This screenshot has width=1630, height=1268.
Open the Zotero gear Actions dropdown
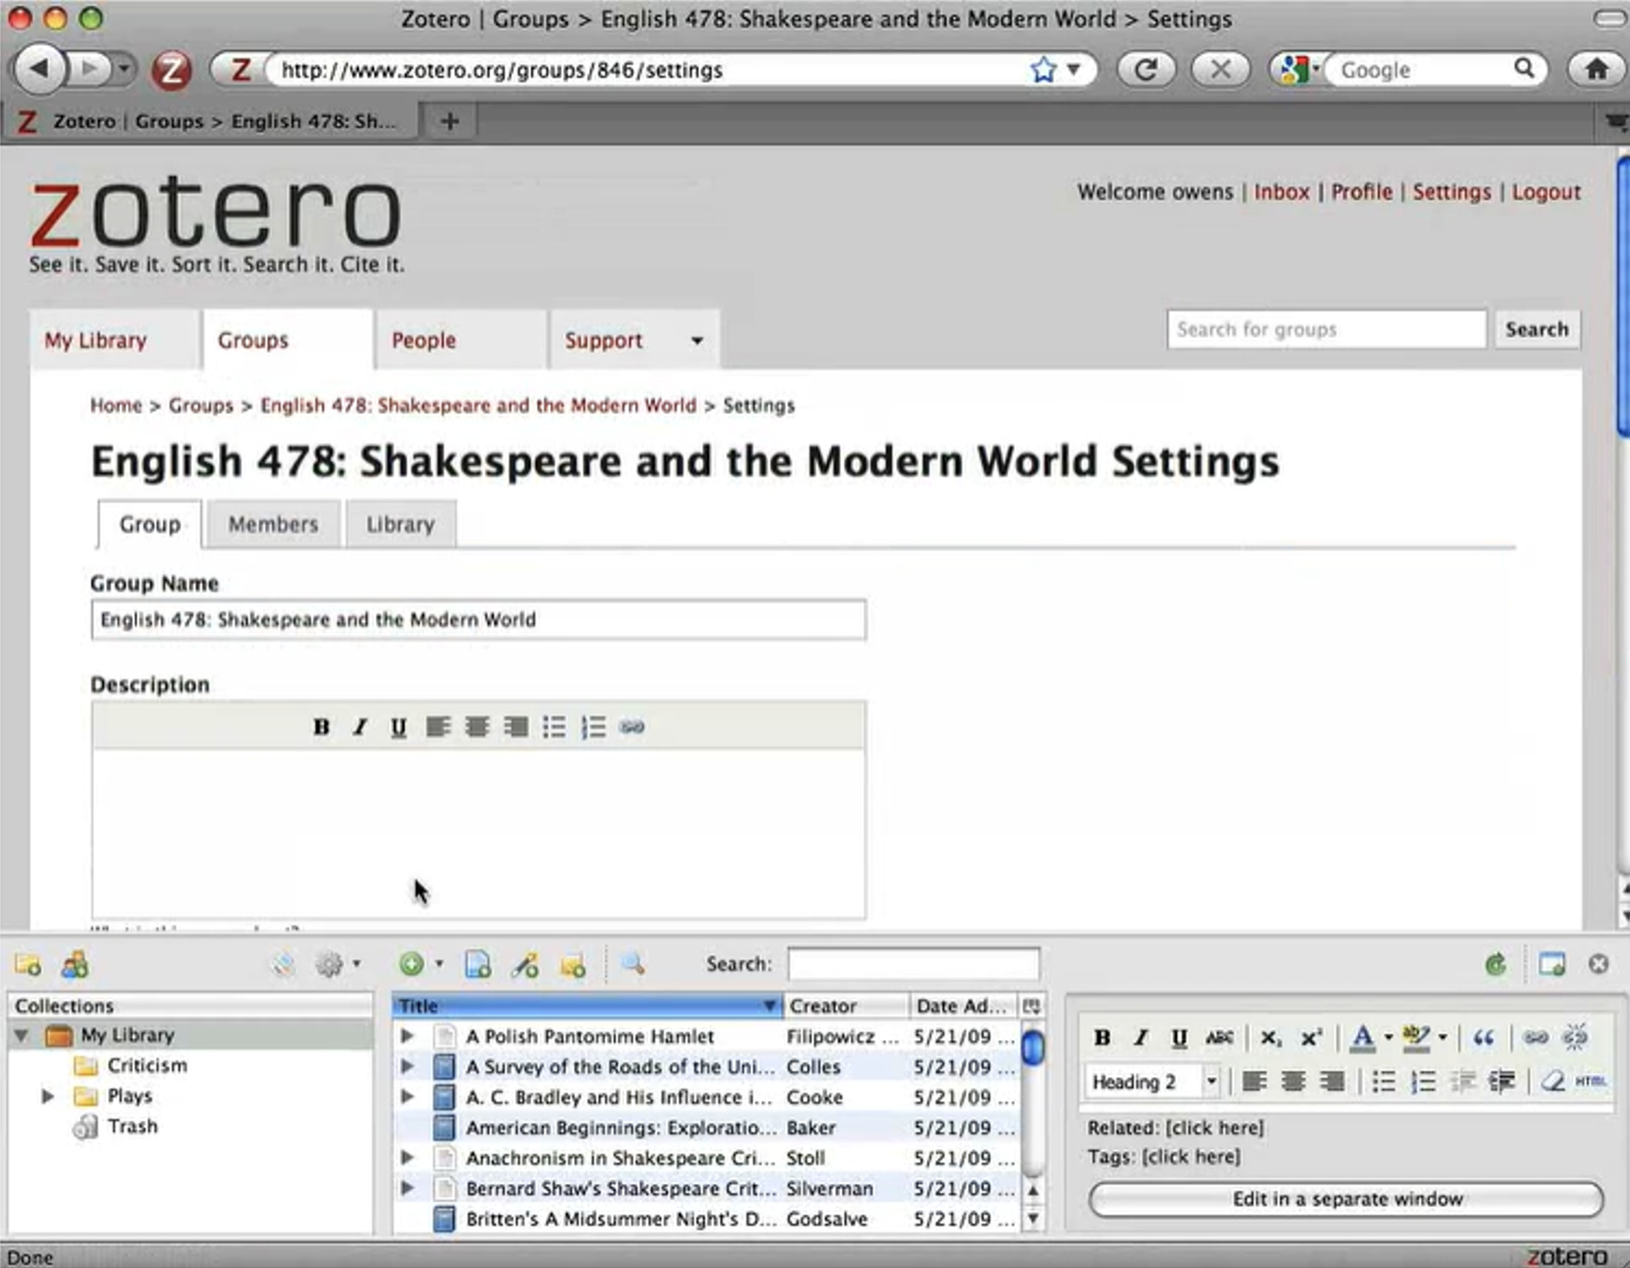[335, 964]
